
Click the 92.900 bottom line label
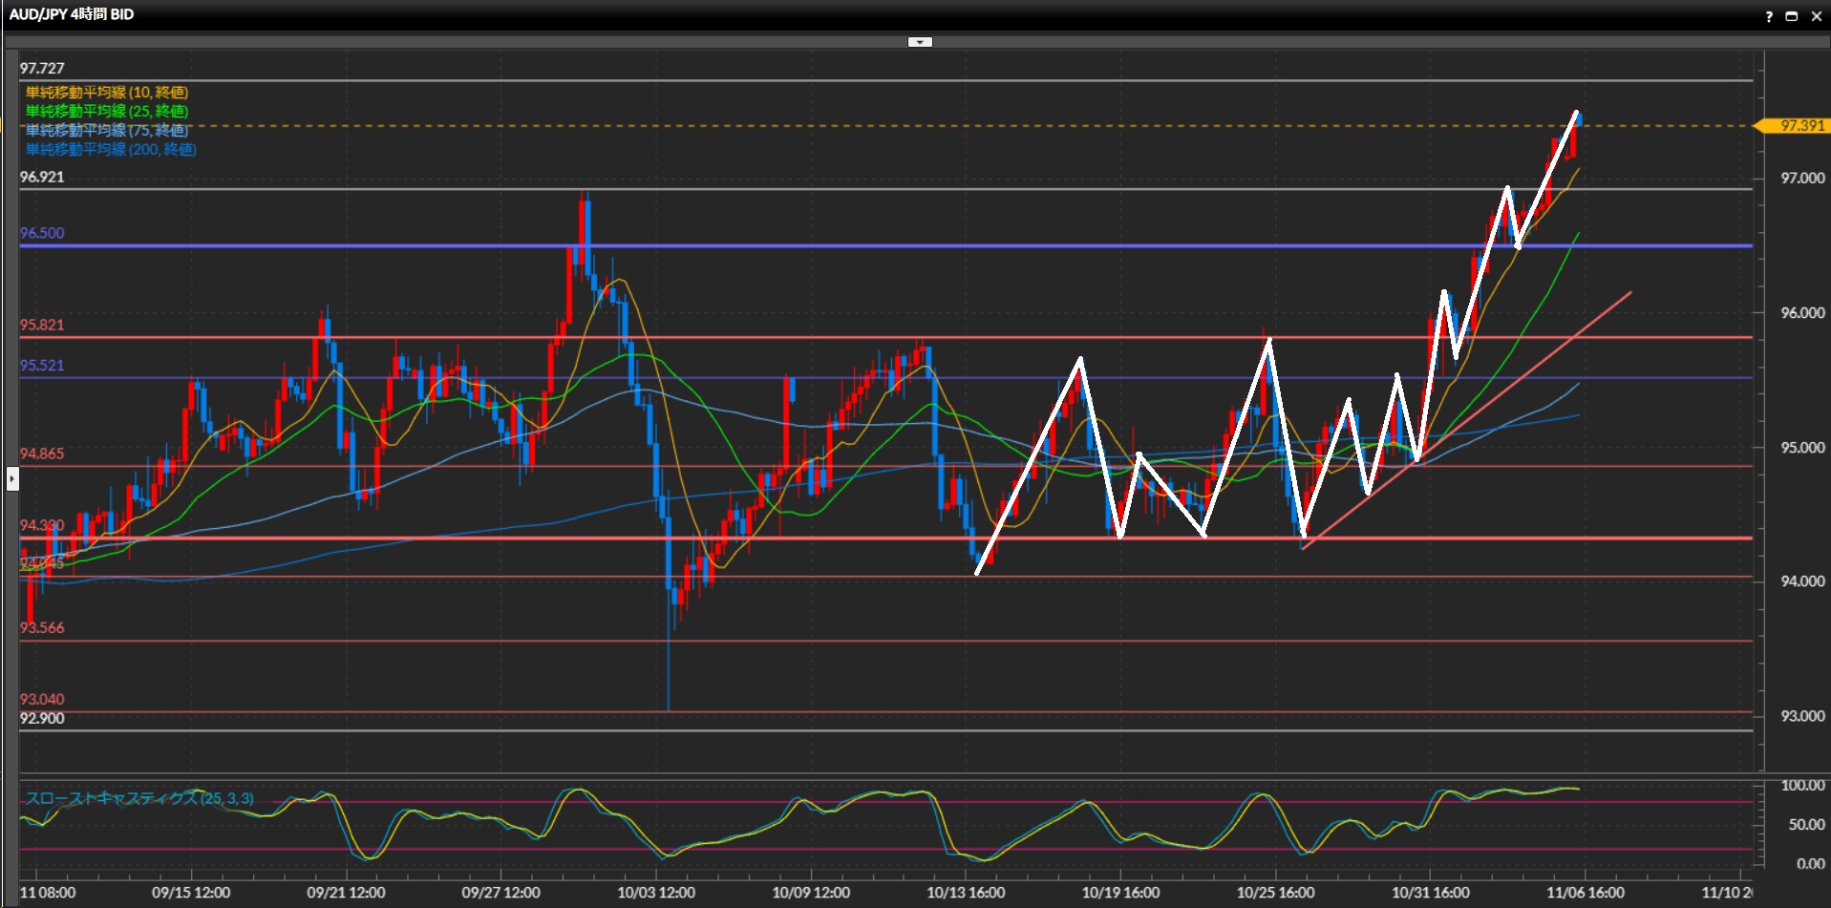coord(42,718)
